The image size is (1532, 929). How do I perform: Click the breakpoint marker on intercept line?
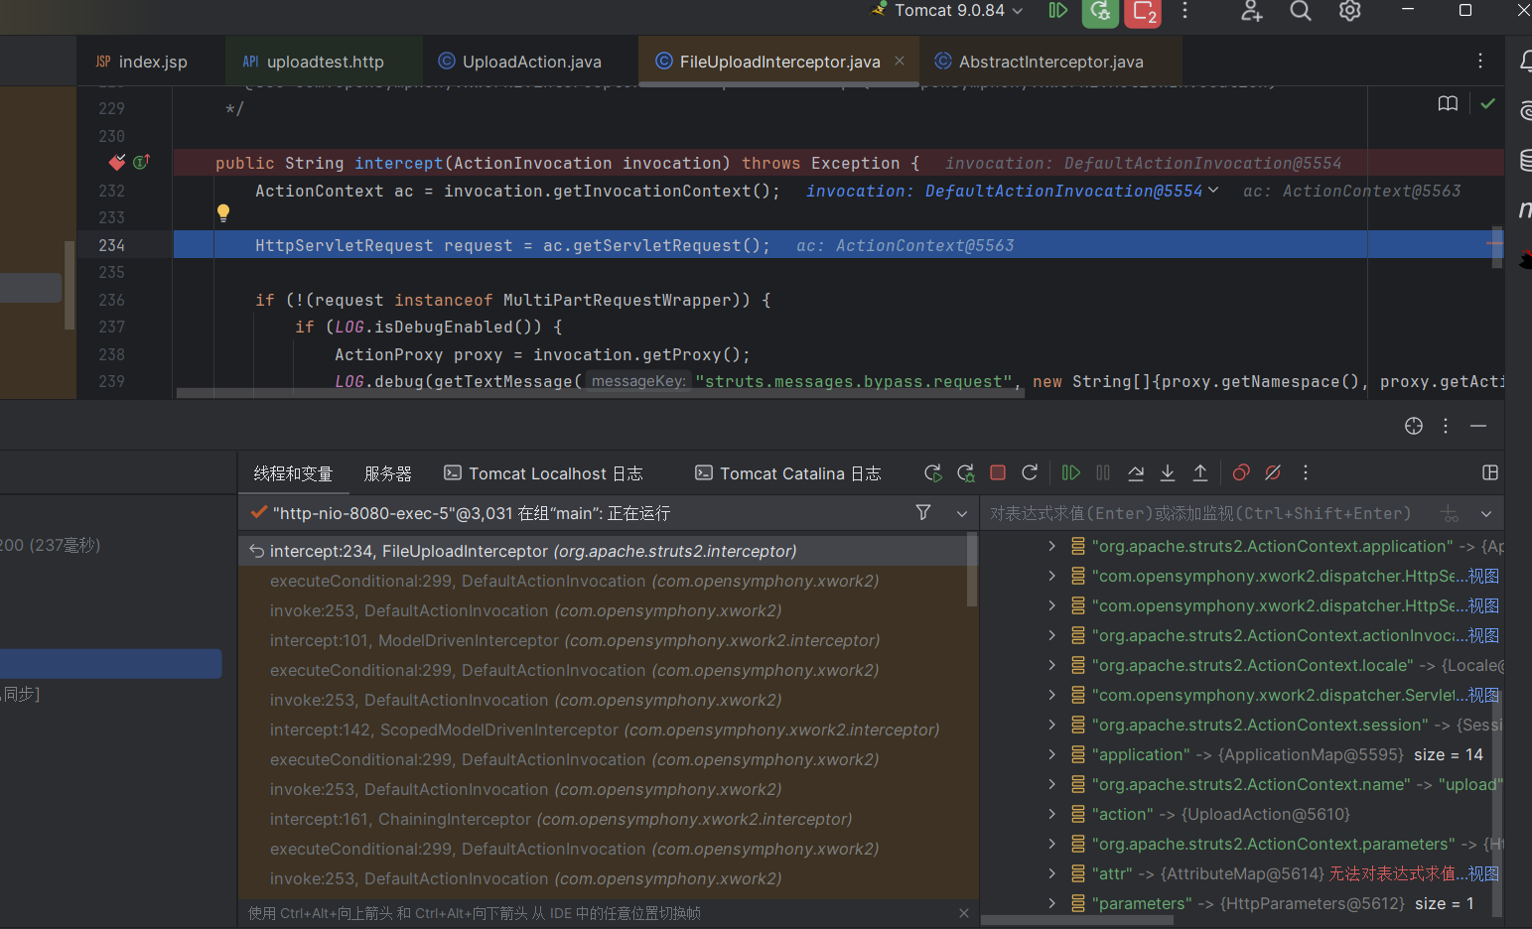click(117, 162)
